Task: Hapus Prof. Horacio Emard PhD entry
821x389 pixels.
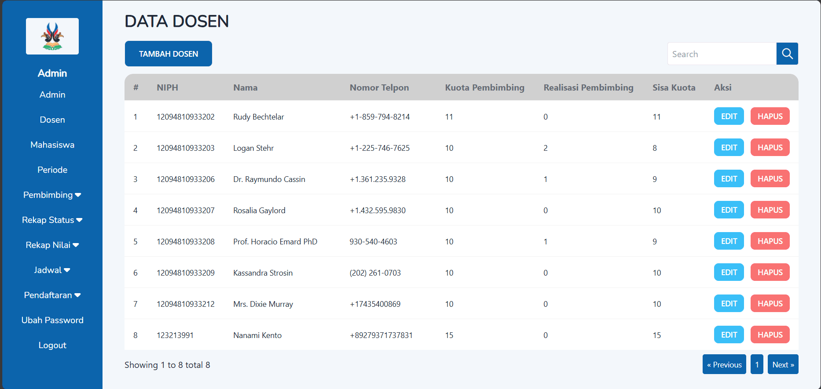Action: 770,241
